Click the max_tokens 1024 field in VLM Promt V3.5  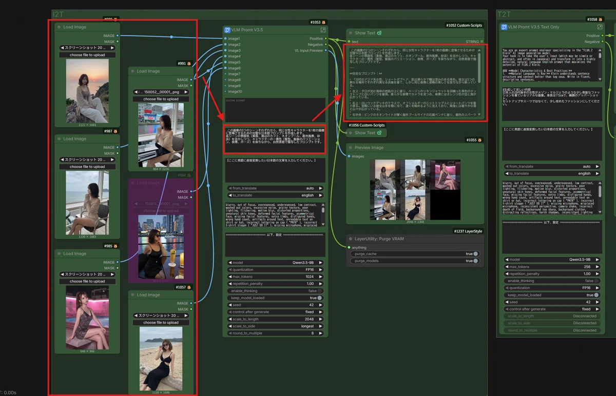[x=275, y=276]
